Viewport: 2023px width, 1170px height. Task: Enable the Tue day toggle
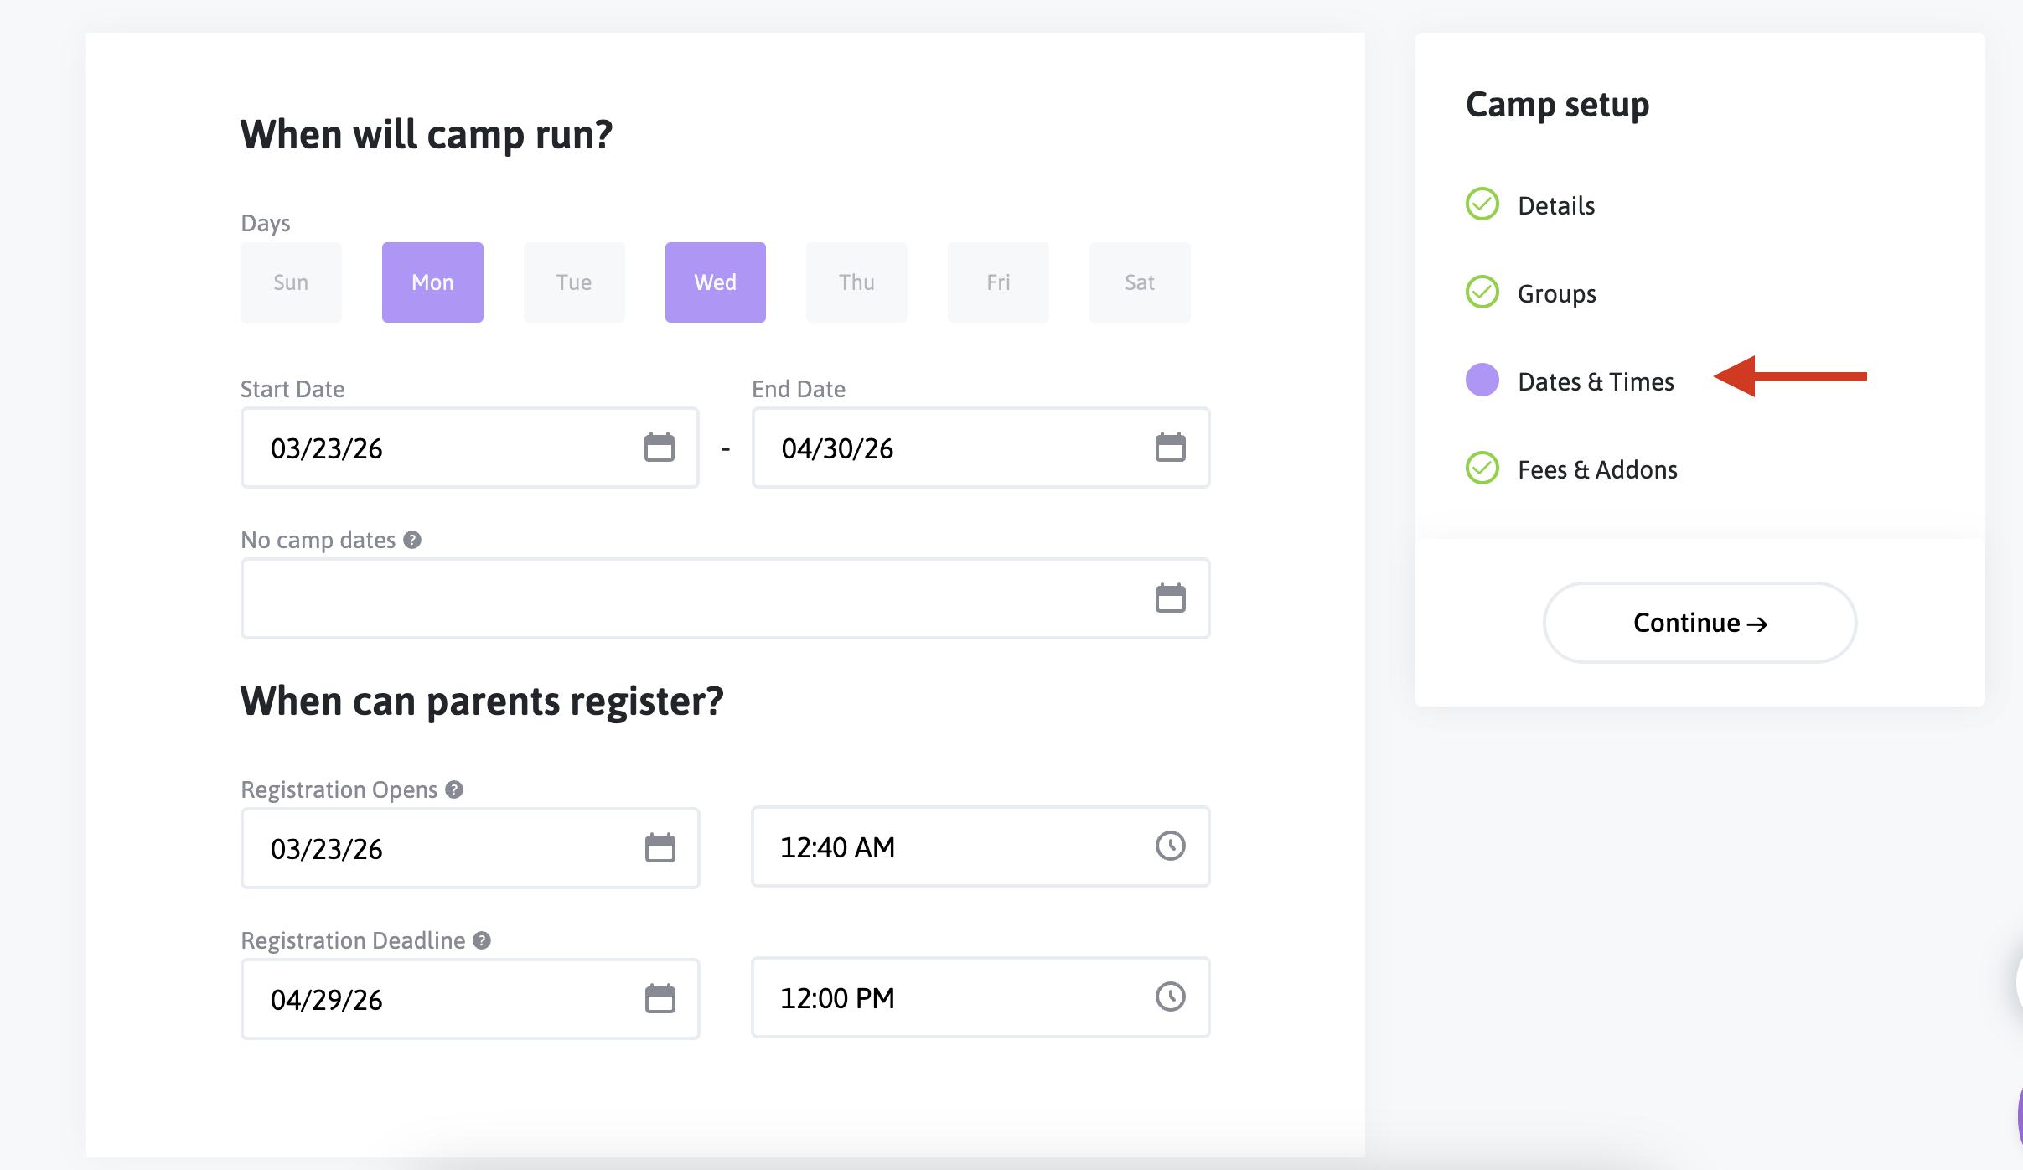tap(574, 282)
